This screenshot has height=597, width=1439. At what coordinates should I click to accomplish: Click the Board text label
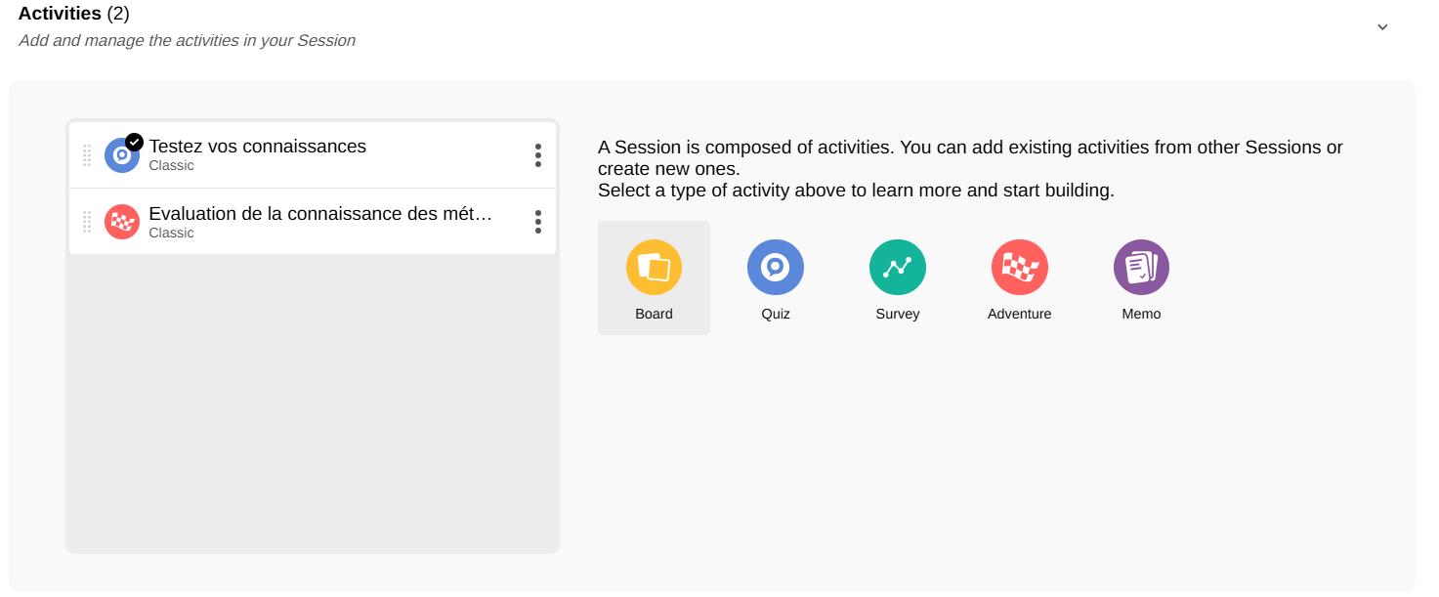654,315
